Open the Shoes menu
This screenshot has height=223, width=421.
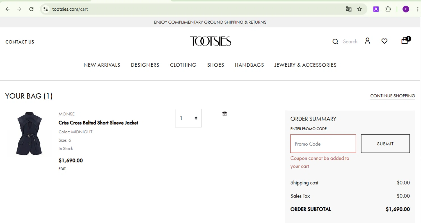(x=216, y=65)
